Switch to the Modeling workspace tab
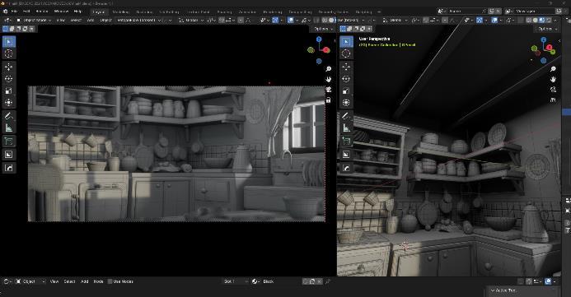The width and height of the screenshot is (571, 297). pos(120,12)
